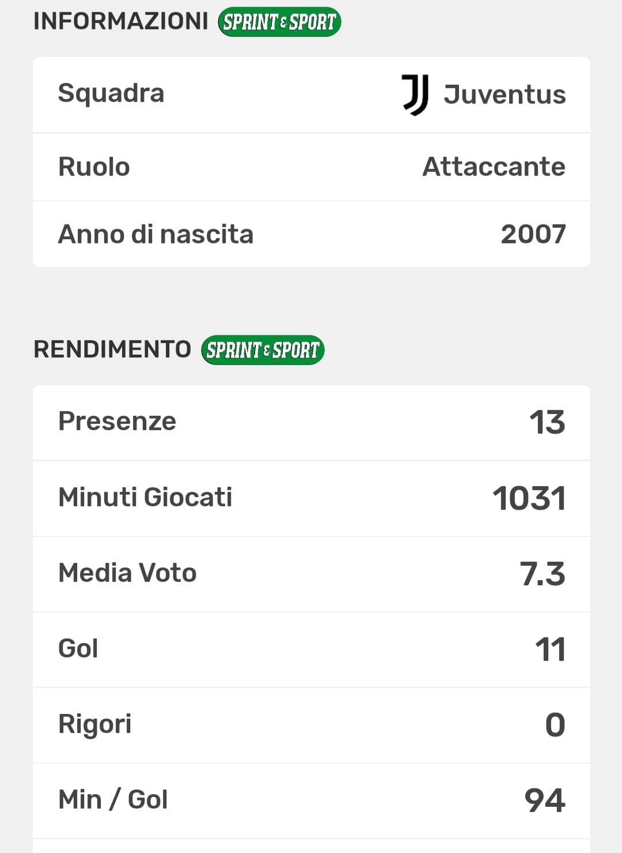
Task: Select the Min / Gol label
Action: pyautogui.click(x=113, y=800)
